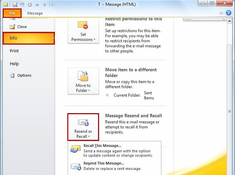The width and height of the screenshot is (235, 175).
Task: Expand the Resend or Recall dropdown
Action: (83, 126)
